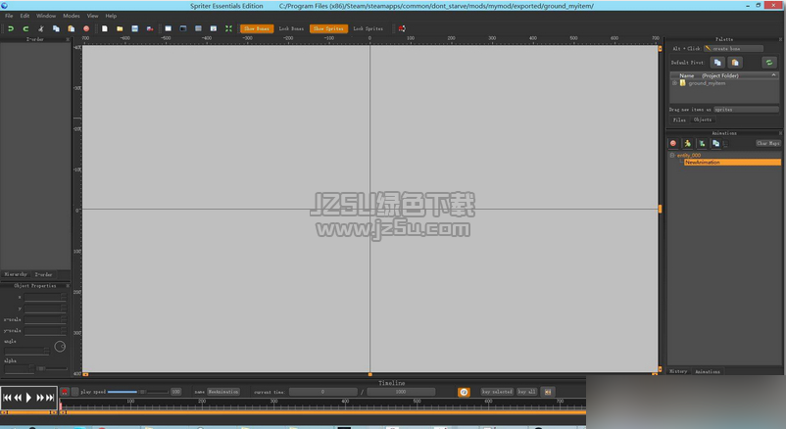The height and width of the screenshot is (429, 786).
Task: Click the new entity figure icon in Animations
Action: coord(688,143)
